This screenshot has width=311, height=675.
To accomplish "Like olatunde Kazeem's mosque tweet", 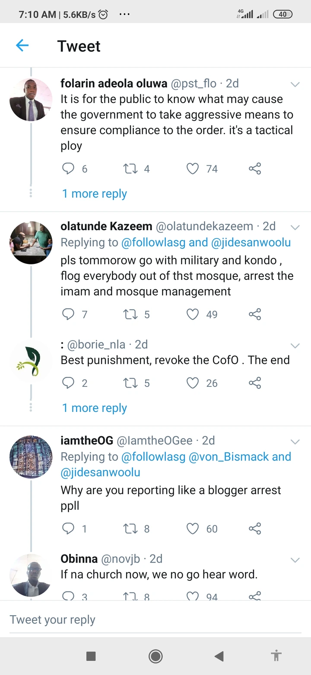I will point(193,314).
